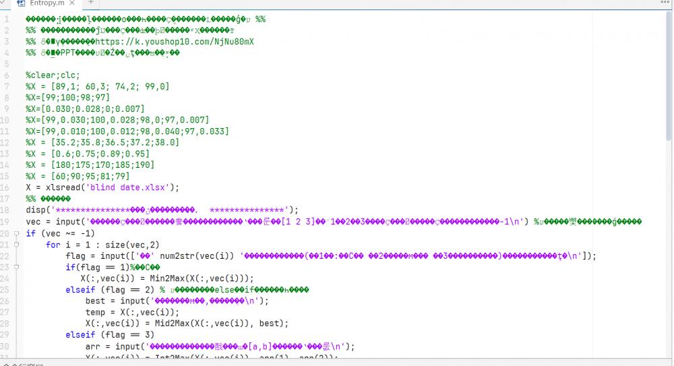Open a new editor tab with plus
This screenshot has height=366, width=674.
pos(91,3)
